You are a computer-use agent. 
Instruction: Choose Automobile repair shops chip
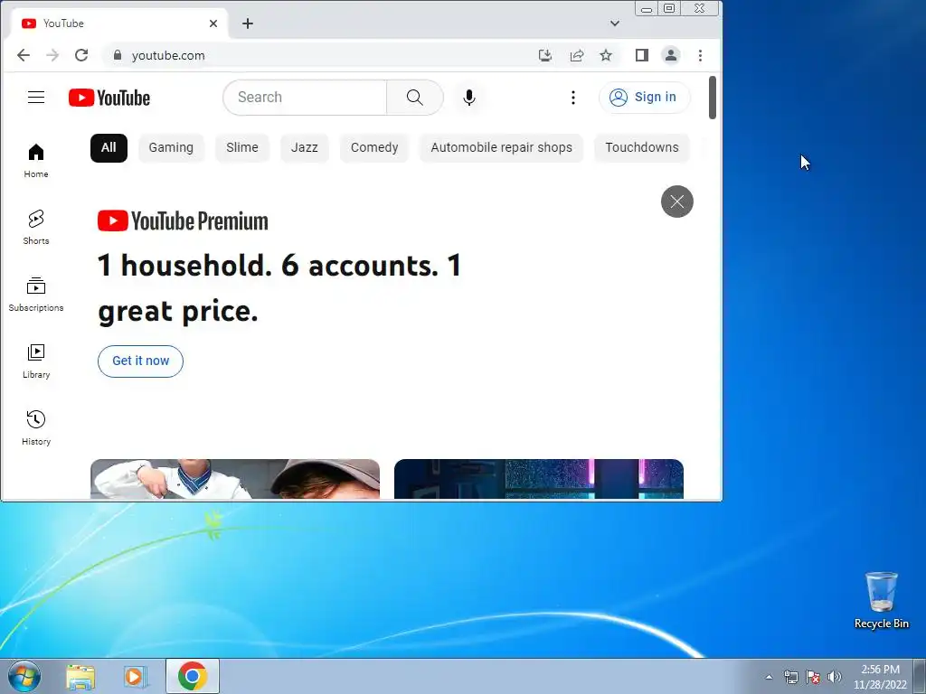[x=501, y=147]
